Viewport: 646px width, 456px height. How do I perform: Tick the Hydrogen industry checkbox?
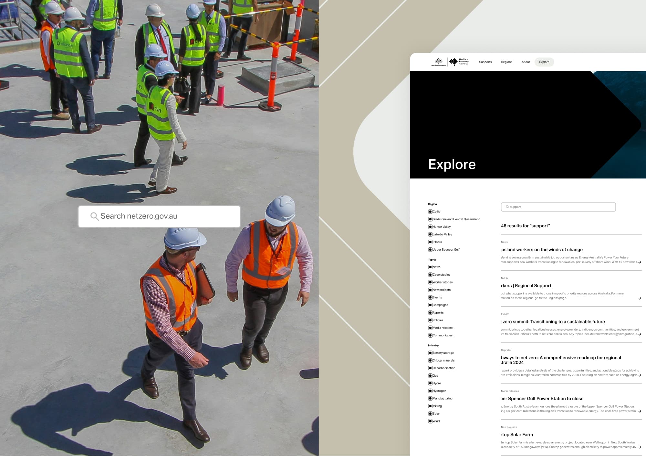click(430, 391)
